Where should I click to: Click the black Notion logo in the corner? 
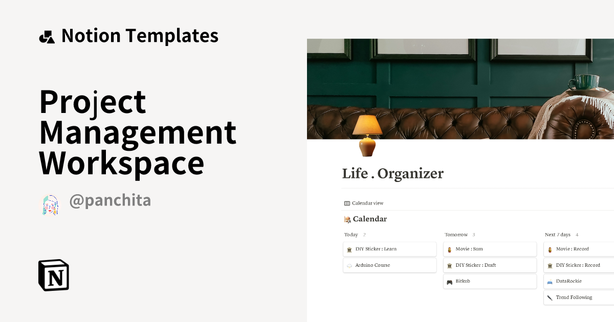[54, 275]
